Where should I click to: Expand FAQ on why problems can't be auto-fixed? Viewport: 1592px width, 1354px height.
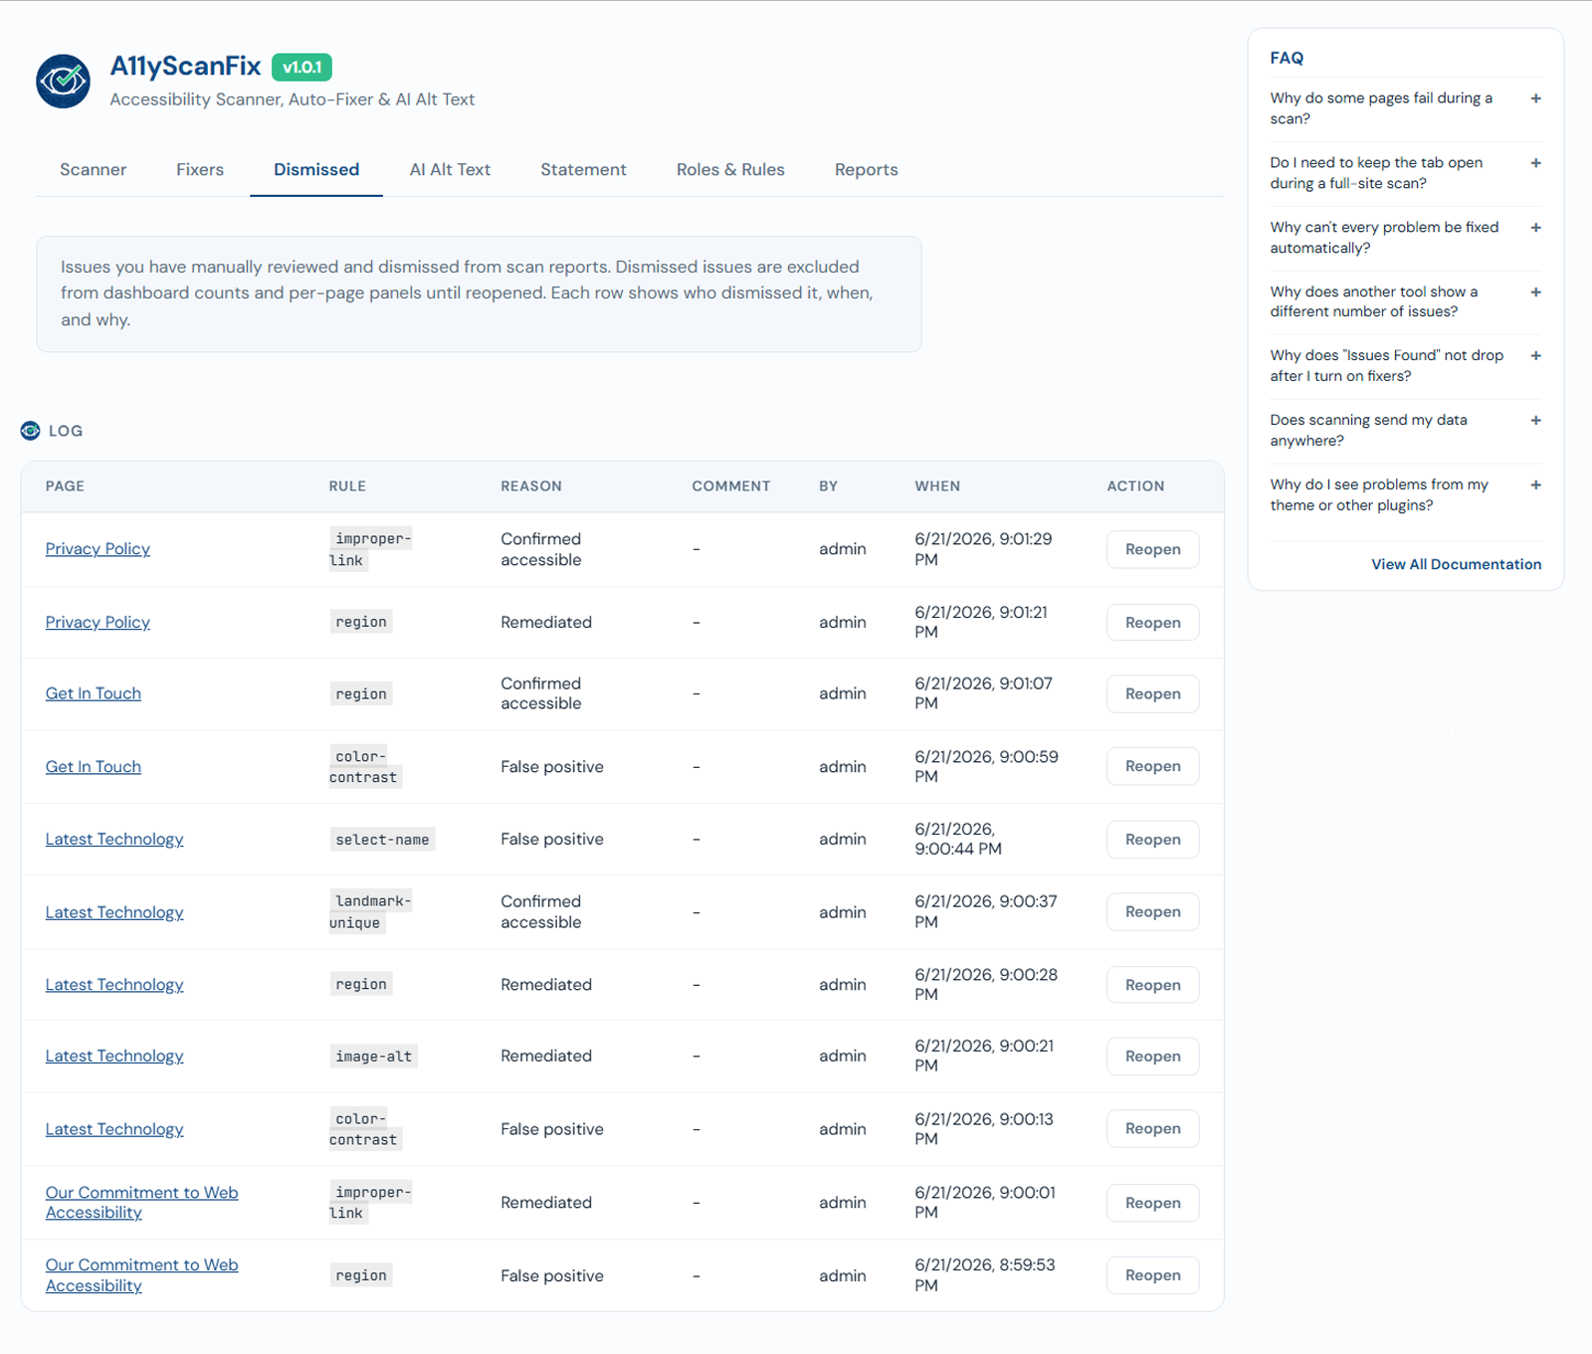coord(1405,238)
